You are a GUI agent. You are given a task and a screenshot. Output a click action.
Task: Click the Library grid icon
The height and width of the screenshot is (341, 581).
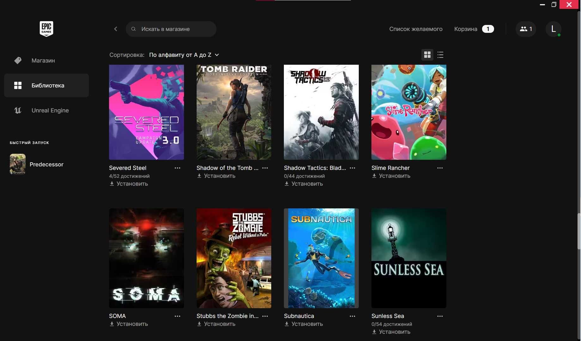18,85
